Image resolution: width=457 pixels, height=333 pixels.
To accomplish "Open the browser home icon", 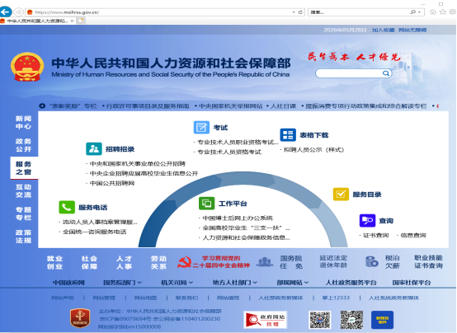I will [433, 12].
